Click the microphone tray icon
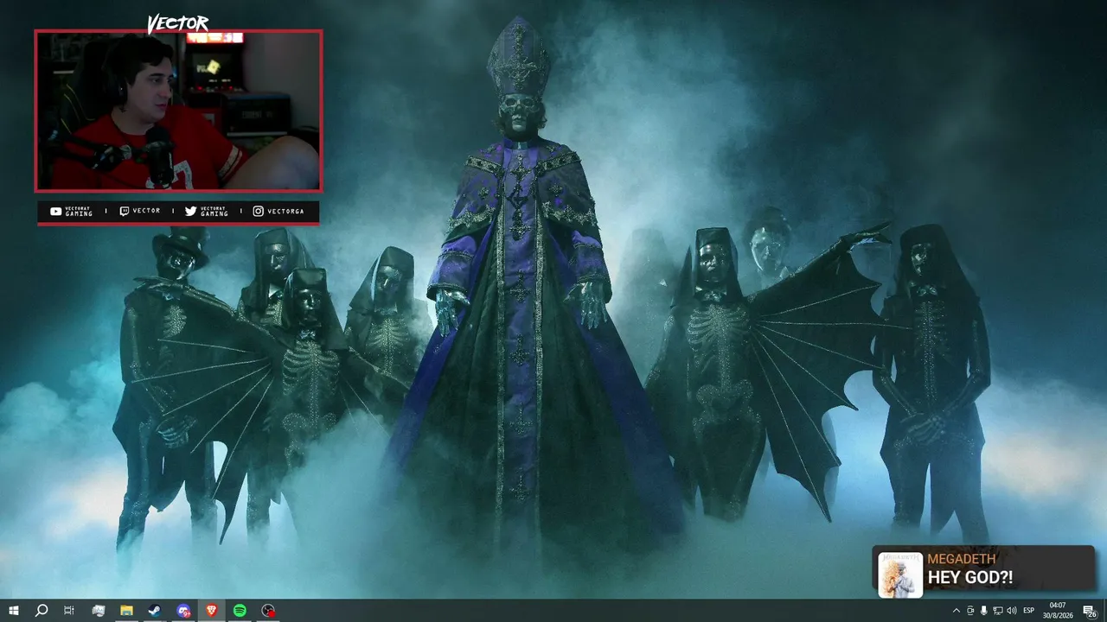This screenshot has width=1107, height=622. tap(984, 611)
